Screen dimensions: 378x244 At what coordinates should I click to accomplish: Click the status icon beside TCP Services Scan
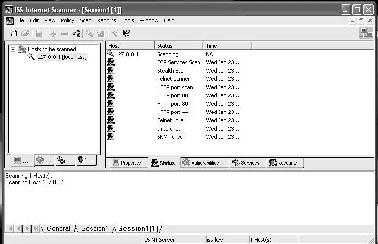coord(111,62)
